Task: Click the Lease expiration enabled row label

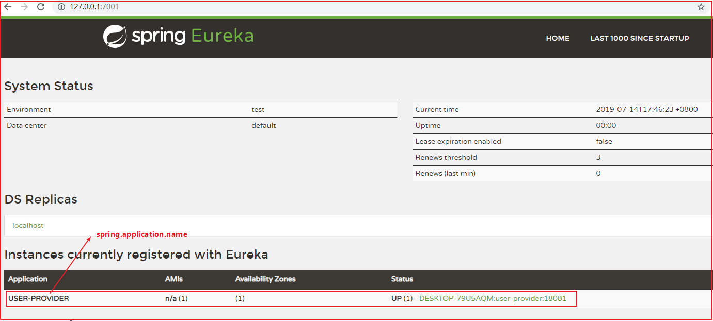Action: pos(458,141)
